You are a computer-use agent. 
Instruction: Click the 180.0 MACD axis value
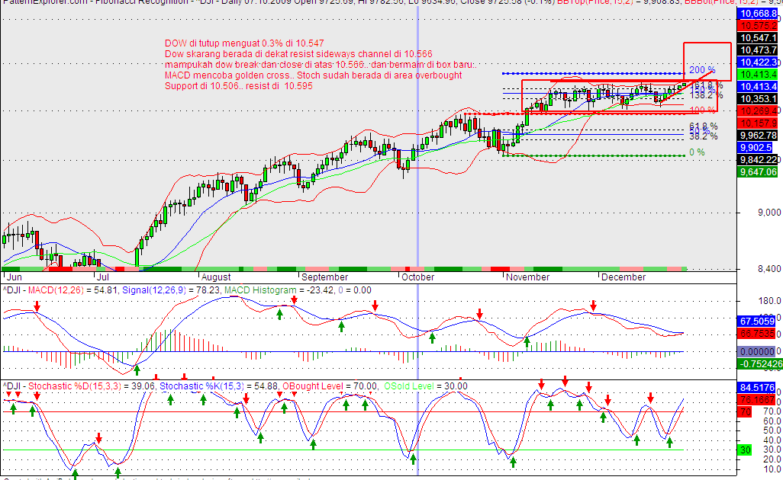click(x=771, y=300)
